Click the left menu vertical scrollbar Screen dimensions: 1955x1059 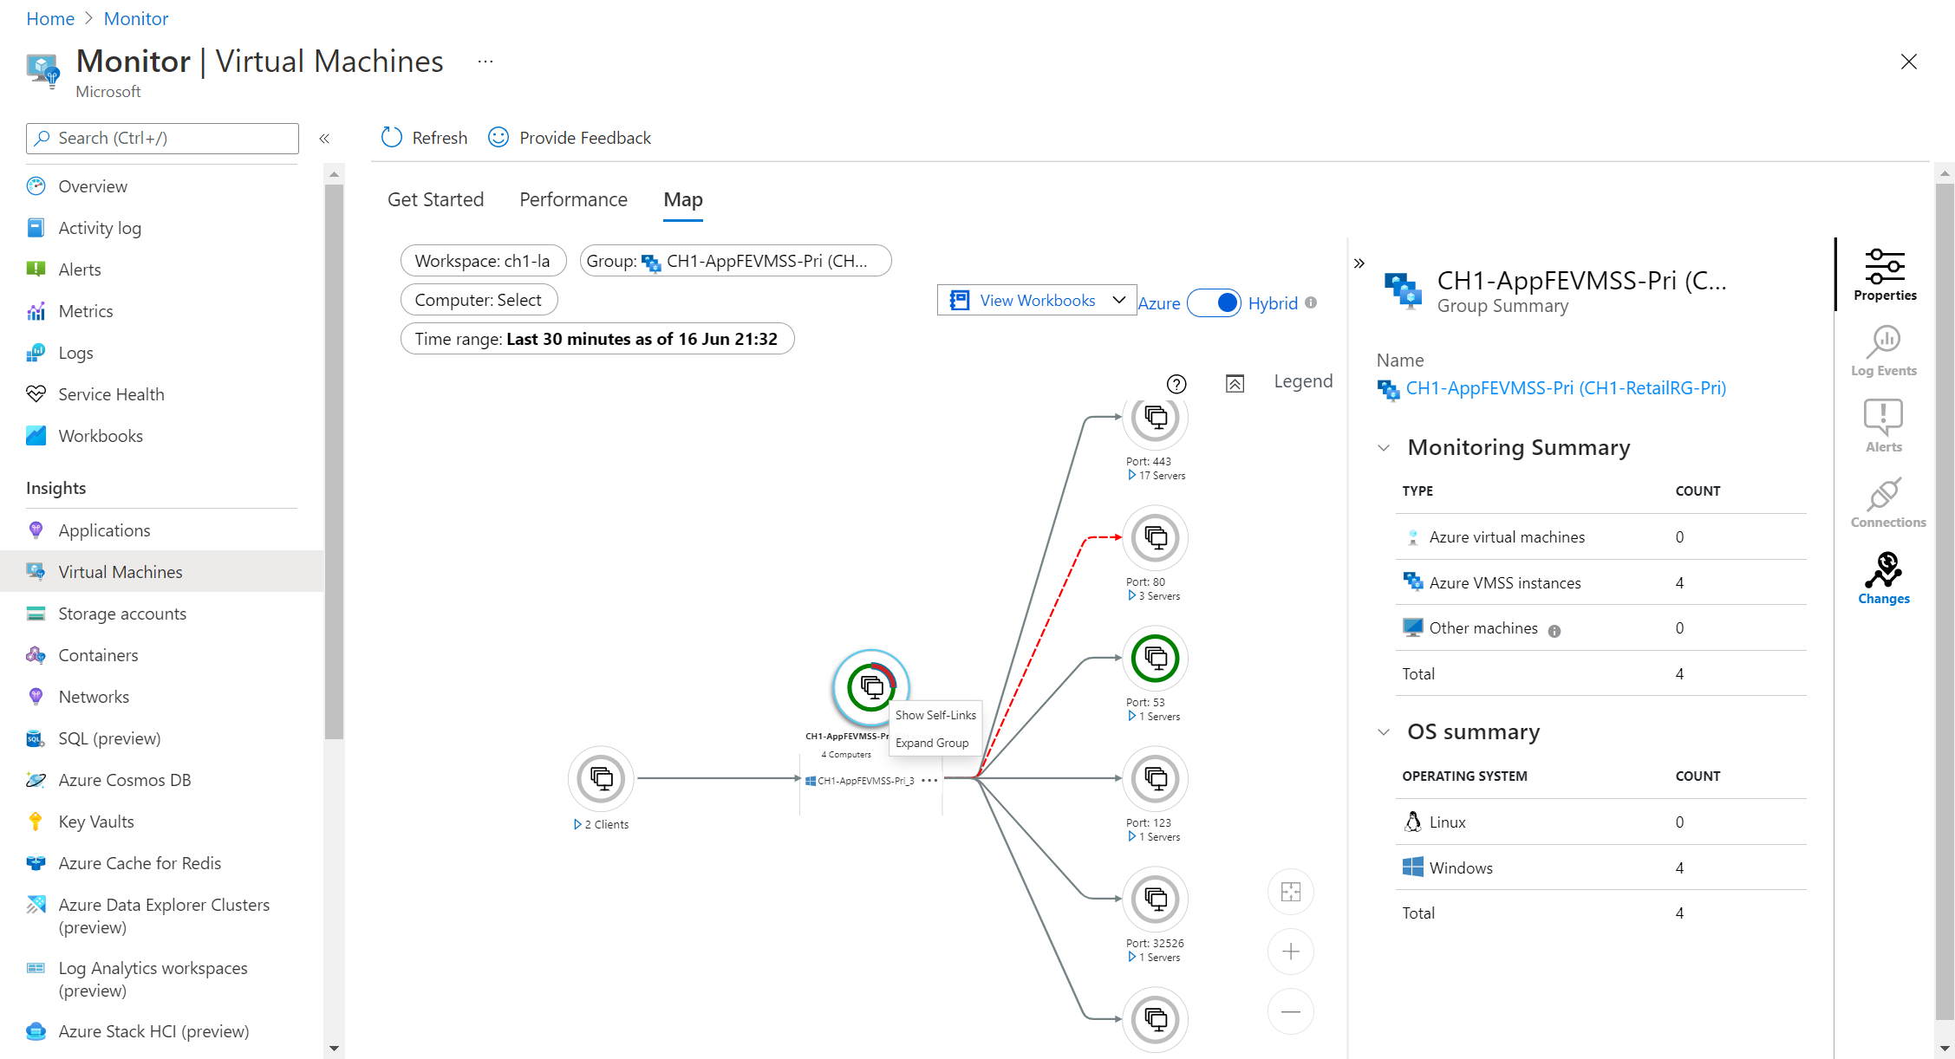[334, 459]
